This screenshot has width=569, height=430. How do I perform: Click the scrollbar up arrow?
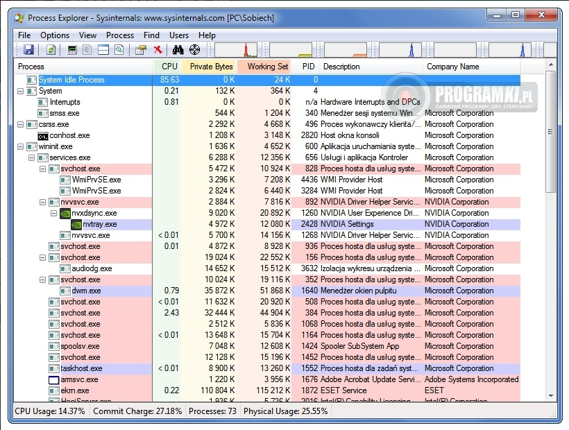tap(551, 64)
